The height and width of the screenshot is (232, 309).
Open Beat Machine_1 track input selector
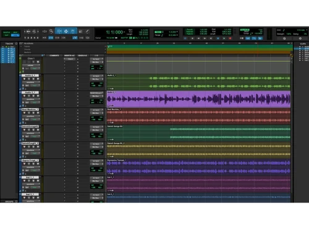point(96,110)
